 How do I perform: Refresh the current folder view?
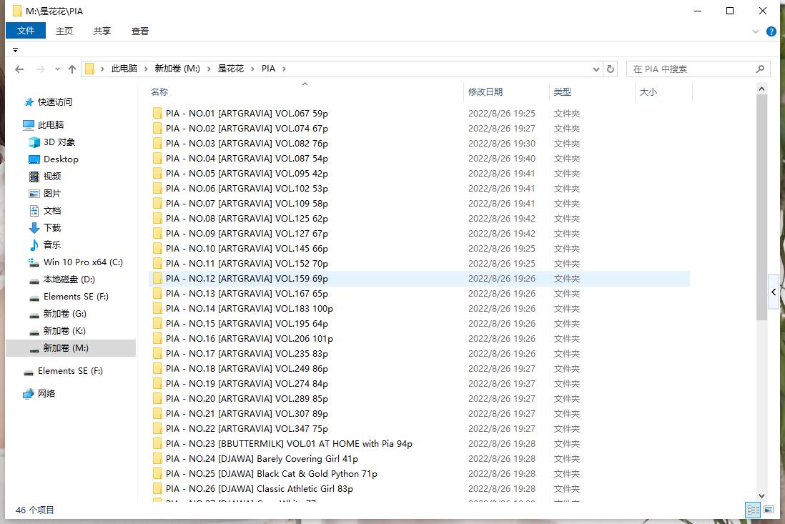click(x=611, y=69)
